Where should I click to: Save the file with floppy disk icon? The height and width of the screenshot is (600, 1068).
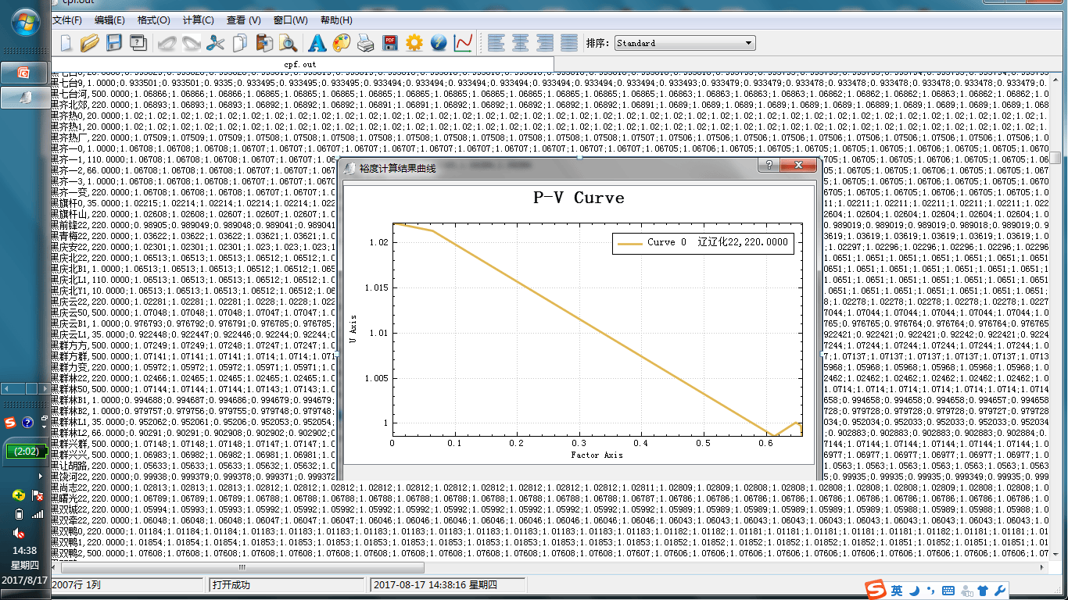(114, 43)
